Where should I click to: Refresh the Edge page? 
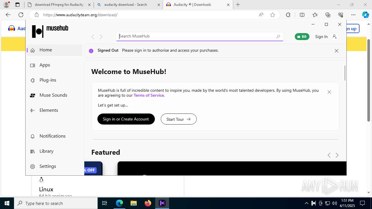[x=21, y=15]
